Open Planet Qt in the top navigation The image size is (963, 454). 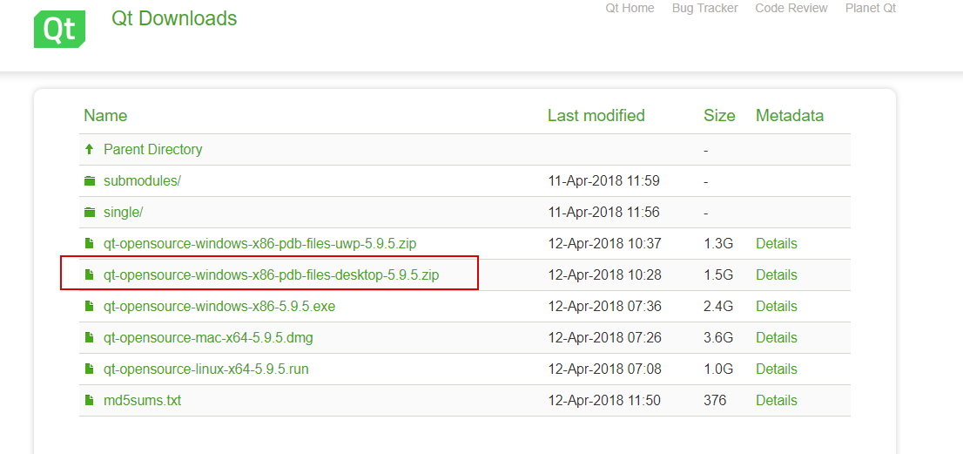870,8
